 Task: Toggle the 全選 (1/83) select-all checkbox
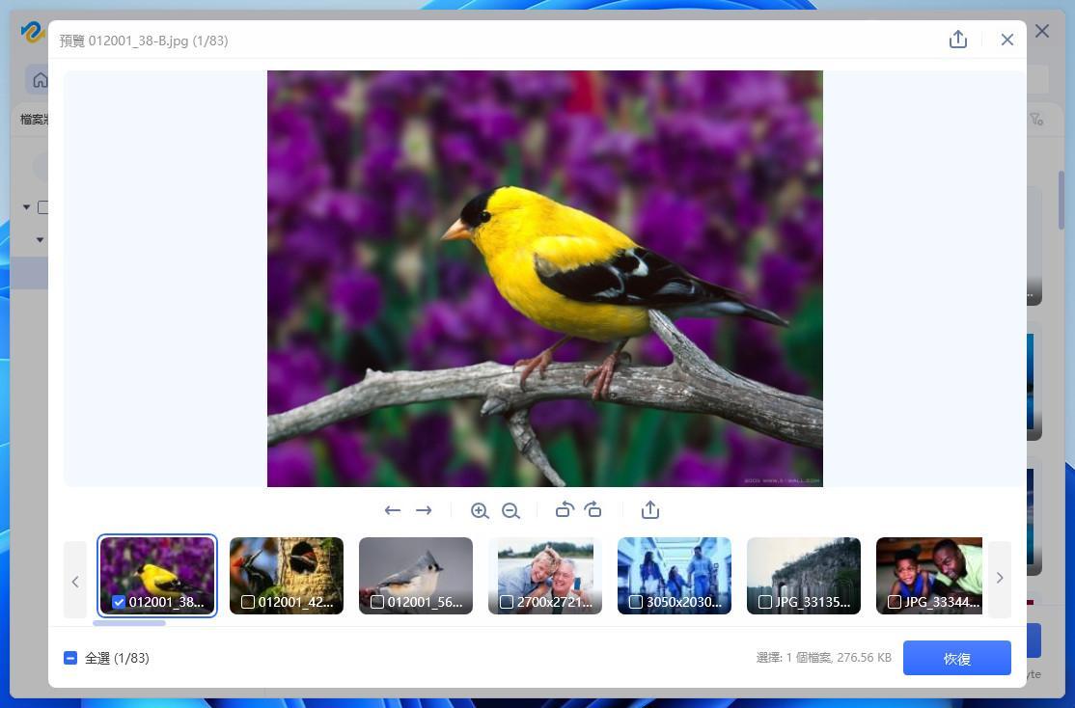click(69, 658)
